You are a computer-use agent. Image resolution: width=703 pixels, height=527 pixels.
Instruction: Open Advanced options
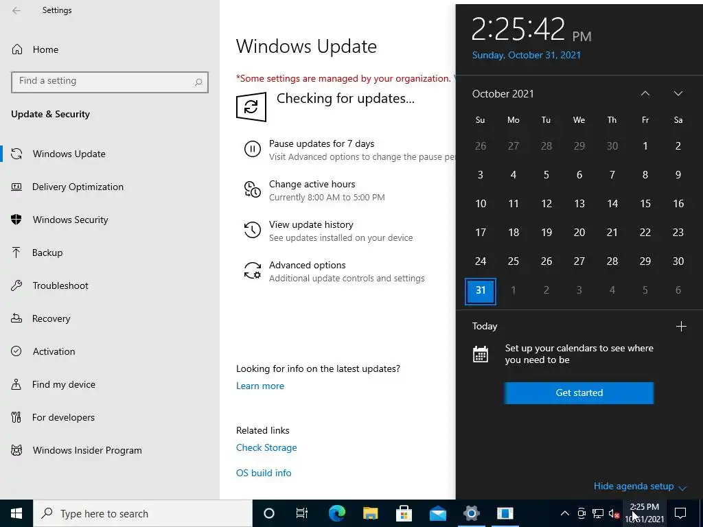coord(308,265)
